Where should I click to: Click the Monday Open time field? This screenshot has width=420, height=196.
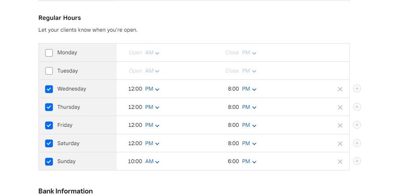click(x=135, y=53)
